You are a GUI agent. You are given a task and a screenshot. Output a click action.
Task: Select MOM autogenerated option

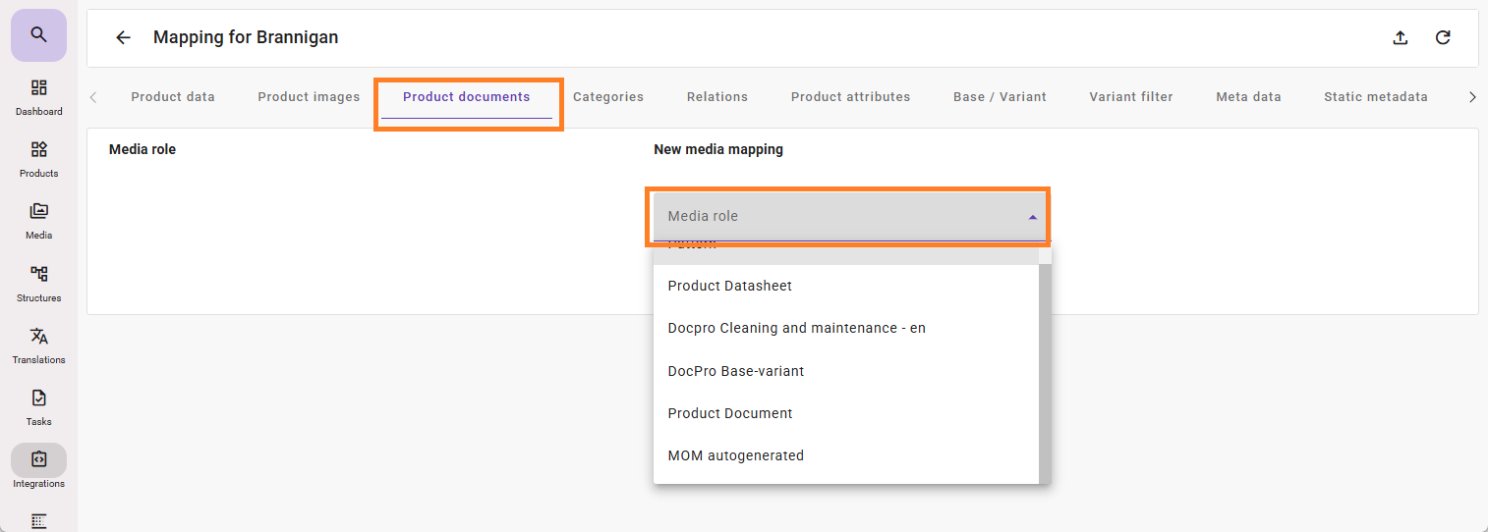point(735,455)
